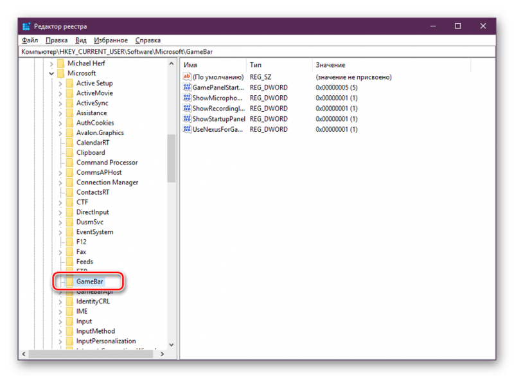Image resolution: width=514 pixels, height=378 pixels.
Task: Open the Вид menu
Action: [x=81, y=40]
